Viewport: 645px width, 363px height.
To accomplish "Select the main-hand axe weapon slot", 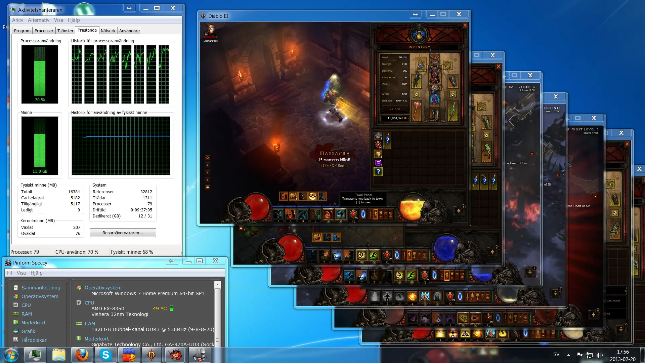I will pyautogui.click(x=417, y=110).
